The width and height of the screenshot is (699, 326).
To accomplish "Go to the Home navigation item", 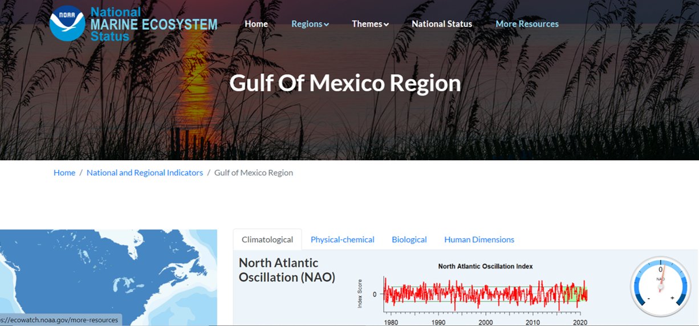I will tap(256, 24).
